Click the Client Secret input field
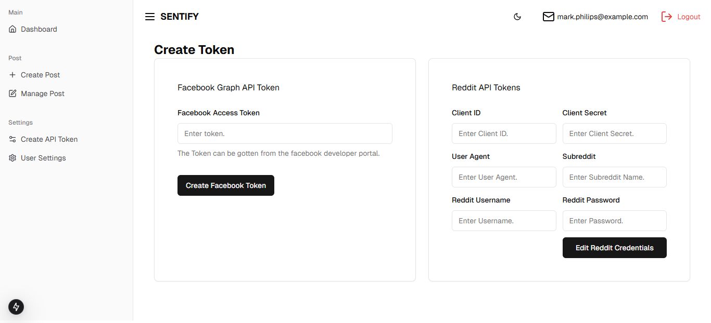This screenshot has width=711, height=323. 614,133
